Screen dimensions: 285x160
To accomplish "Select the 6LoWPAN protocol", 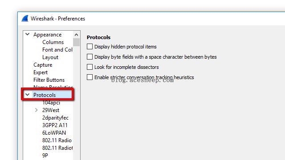I will tap(54, 133).
